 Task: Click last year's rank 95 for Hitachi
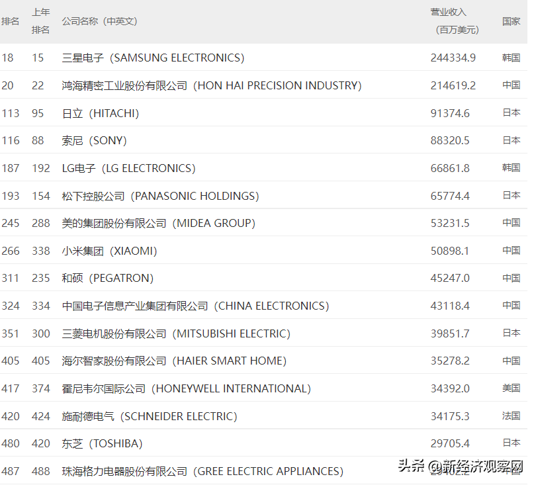[38, 113]
